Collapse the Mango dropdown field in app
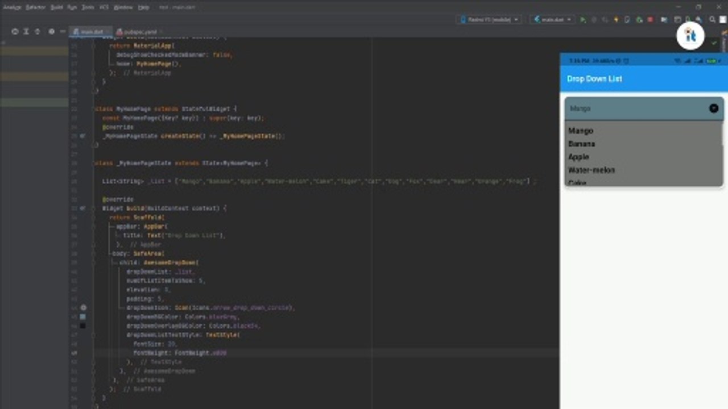 [644, 108]
